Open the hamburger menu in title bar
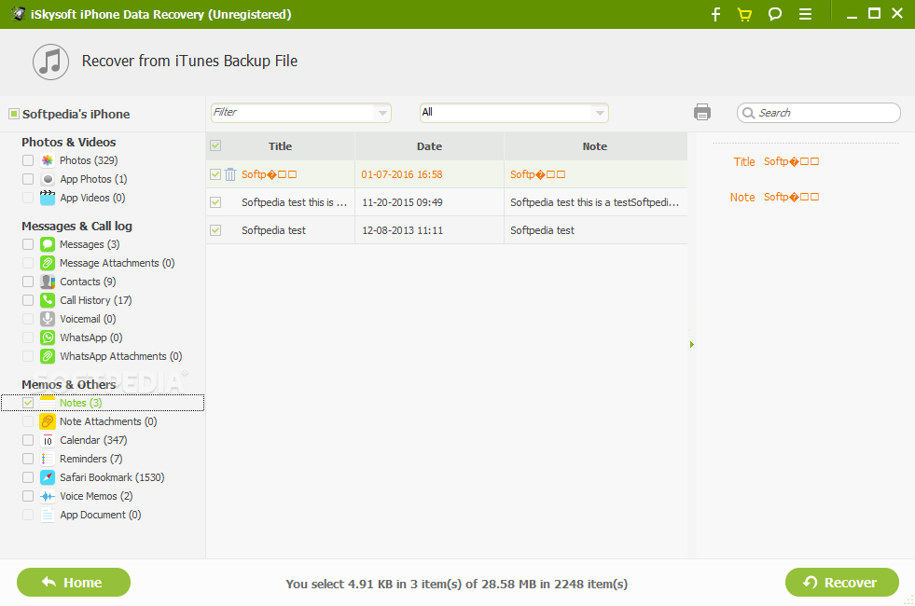915x606 pixels. click(x=805, y=14)
